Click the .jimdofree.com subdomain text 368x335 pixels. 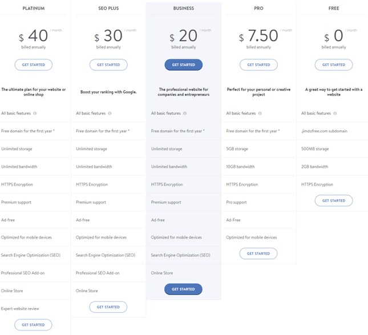[x=324, y=131]
